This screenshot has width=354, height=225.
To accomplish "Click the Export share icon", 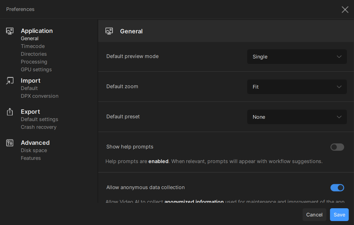I will point(10,112).
